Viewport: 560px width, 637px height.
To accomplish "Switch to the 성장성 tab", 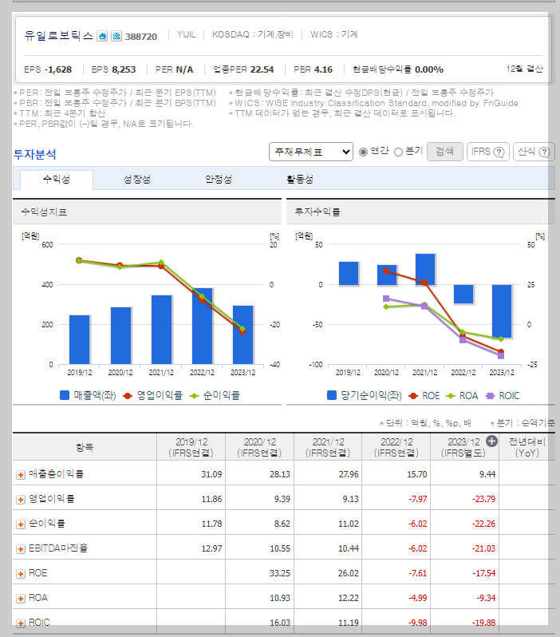I will tap(137, 179).
